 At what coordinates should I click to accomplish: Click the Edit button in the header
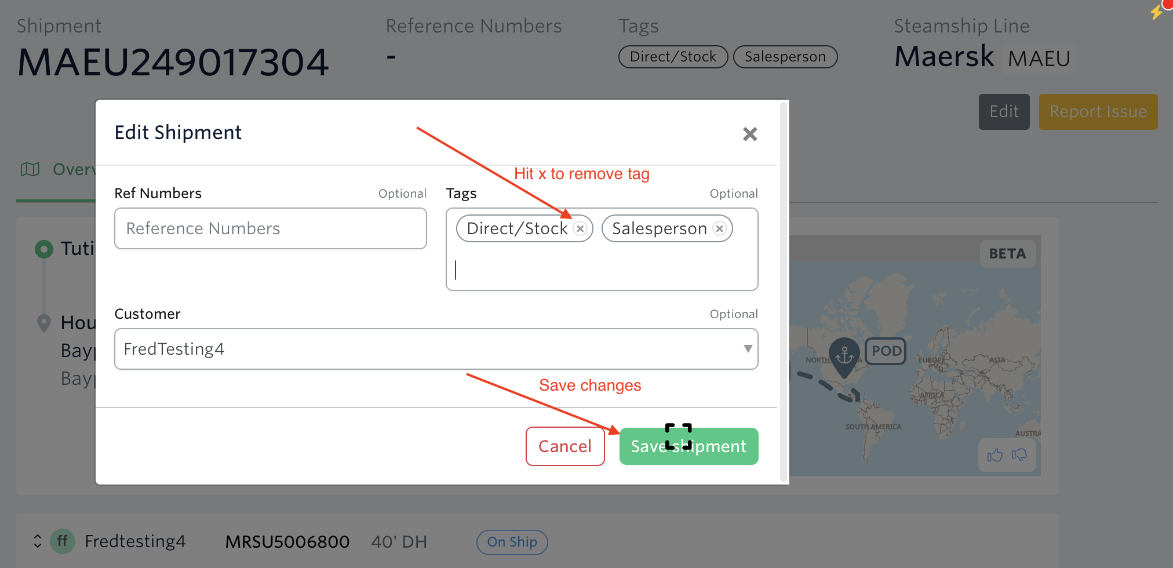(1004, 112)
